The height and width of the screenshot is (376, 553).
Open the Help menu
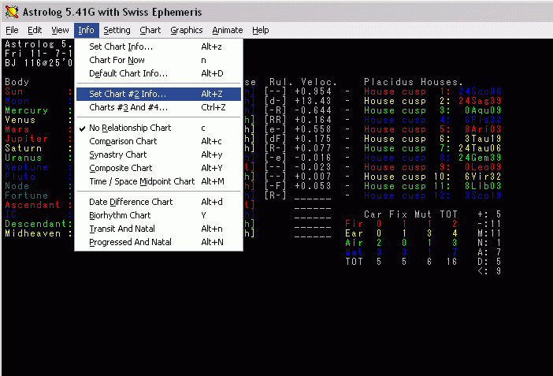click(260, 31)
